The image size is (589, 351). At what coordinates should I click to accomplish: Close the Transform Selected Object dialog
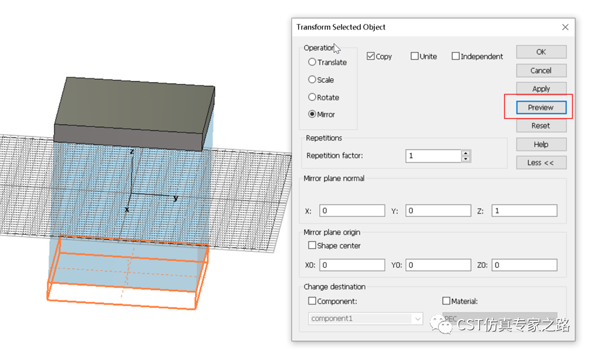pos(565,27)
